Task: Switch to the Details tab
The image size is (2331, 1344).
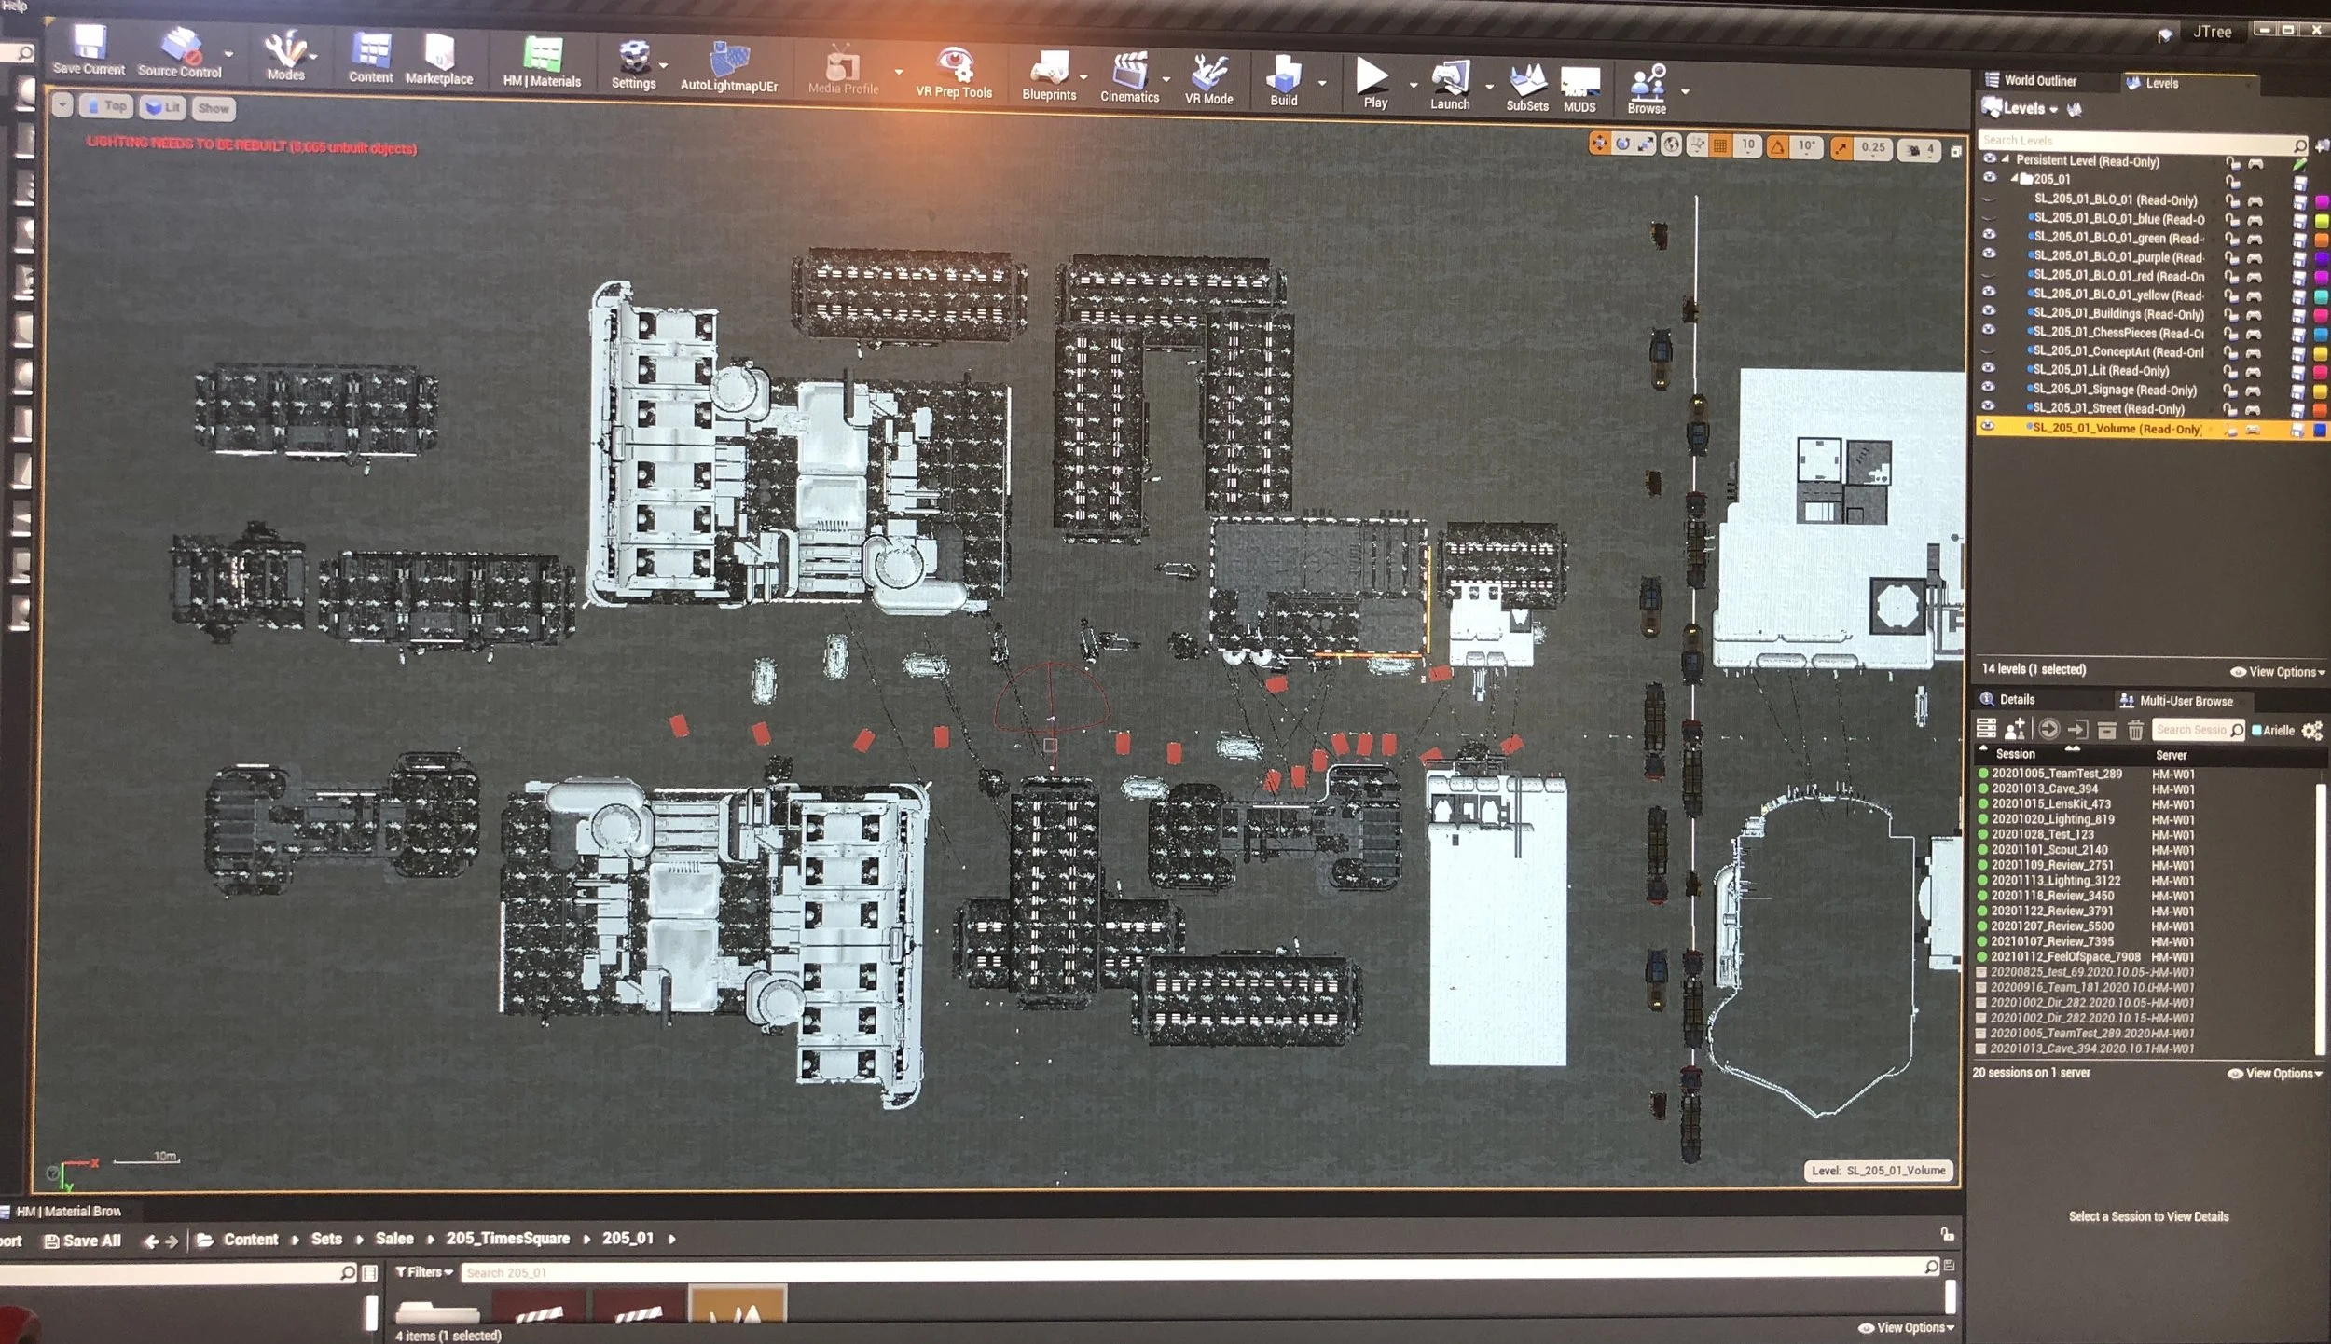Action: coord(2016,700)
